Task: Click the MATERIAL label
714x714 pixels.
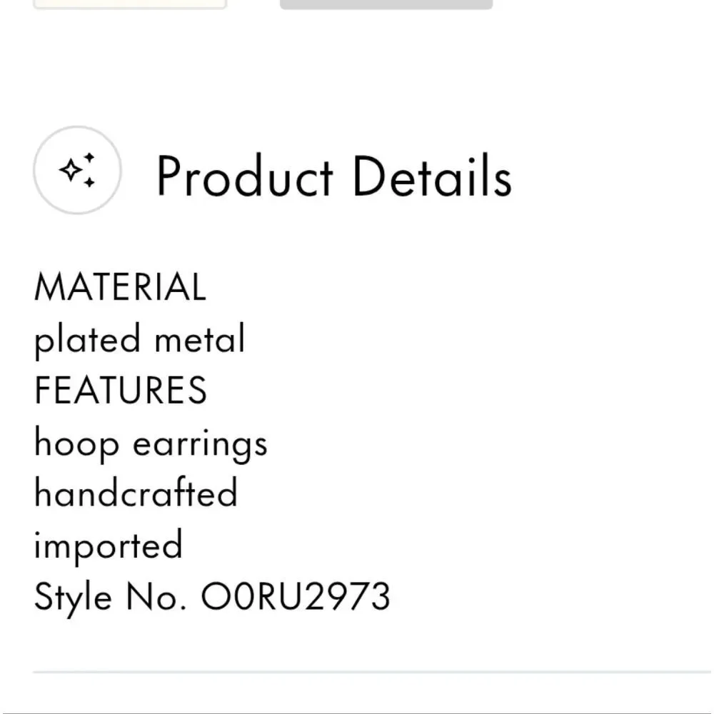Action: pos(121,287)
